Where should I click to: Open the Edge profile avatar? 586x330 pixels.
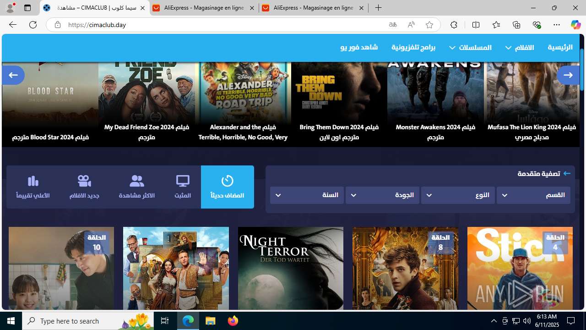pyautogui.click(x=10, y=8)
